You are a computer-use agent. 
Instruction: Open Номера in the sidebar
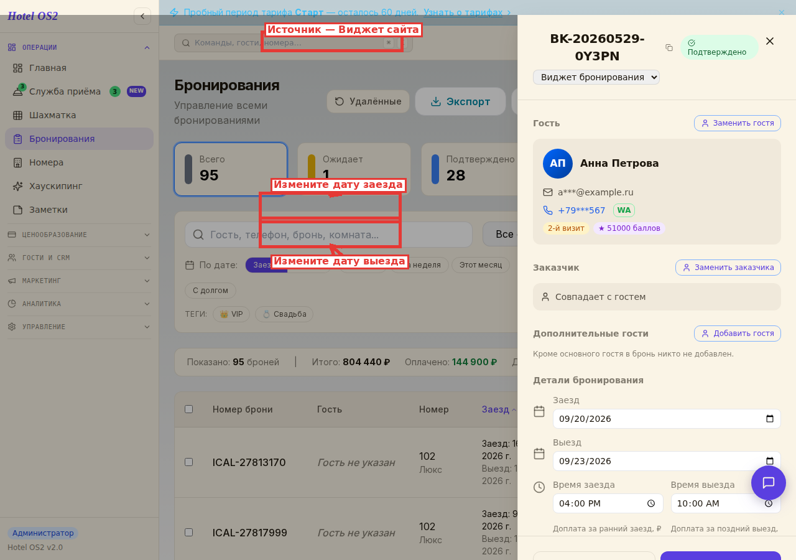[79, 162]
